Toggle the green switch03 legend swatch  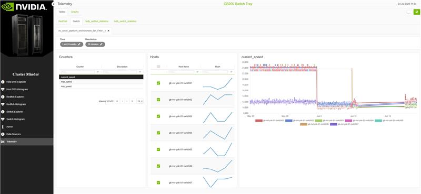click(x=318, y=121)
